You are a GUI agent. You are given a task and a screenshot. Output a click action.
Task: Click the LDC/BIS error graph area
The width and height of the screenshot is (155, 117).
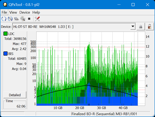pos(91,69)
